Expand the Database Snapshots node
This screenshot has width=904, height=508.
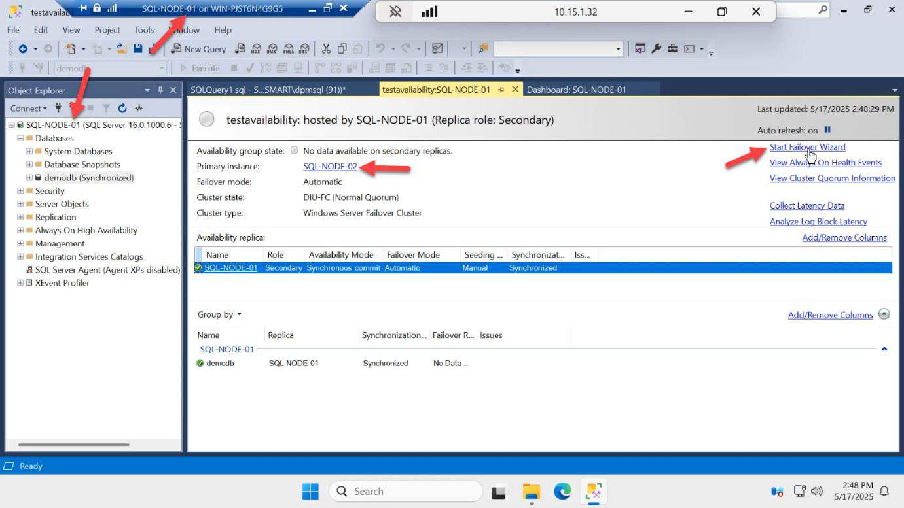29,164
